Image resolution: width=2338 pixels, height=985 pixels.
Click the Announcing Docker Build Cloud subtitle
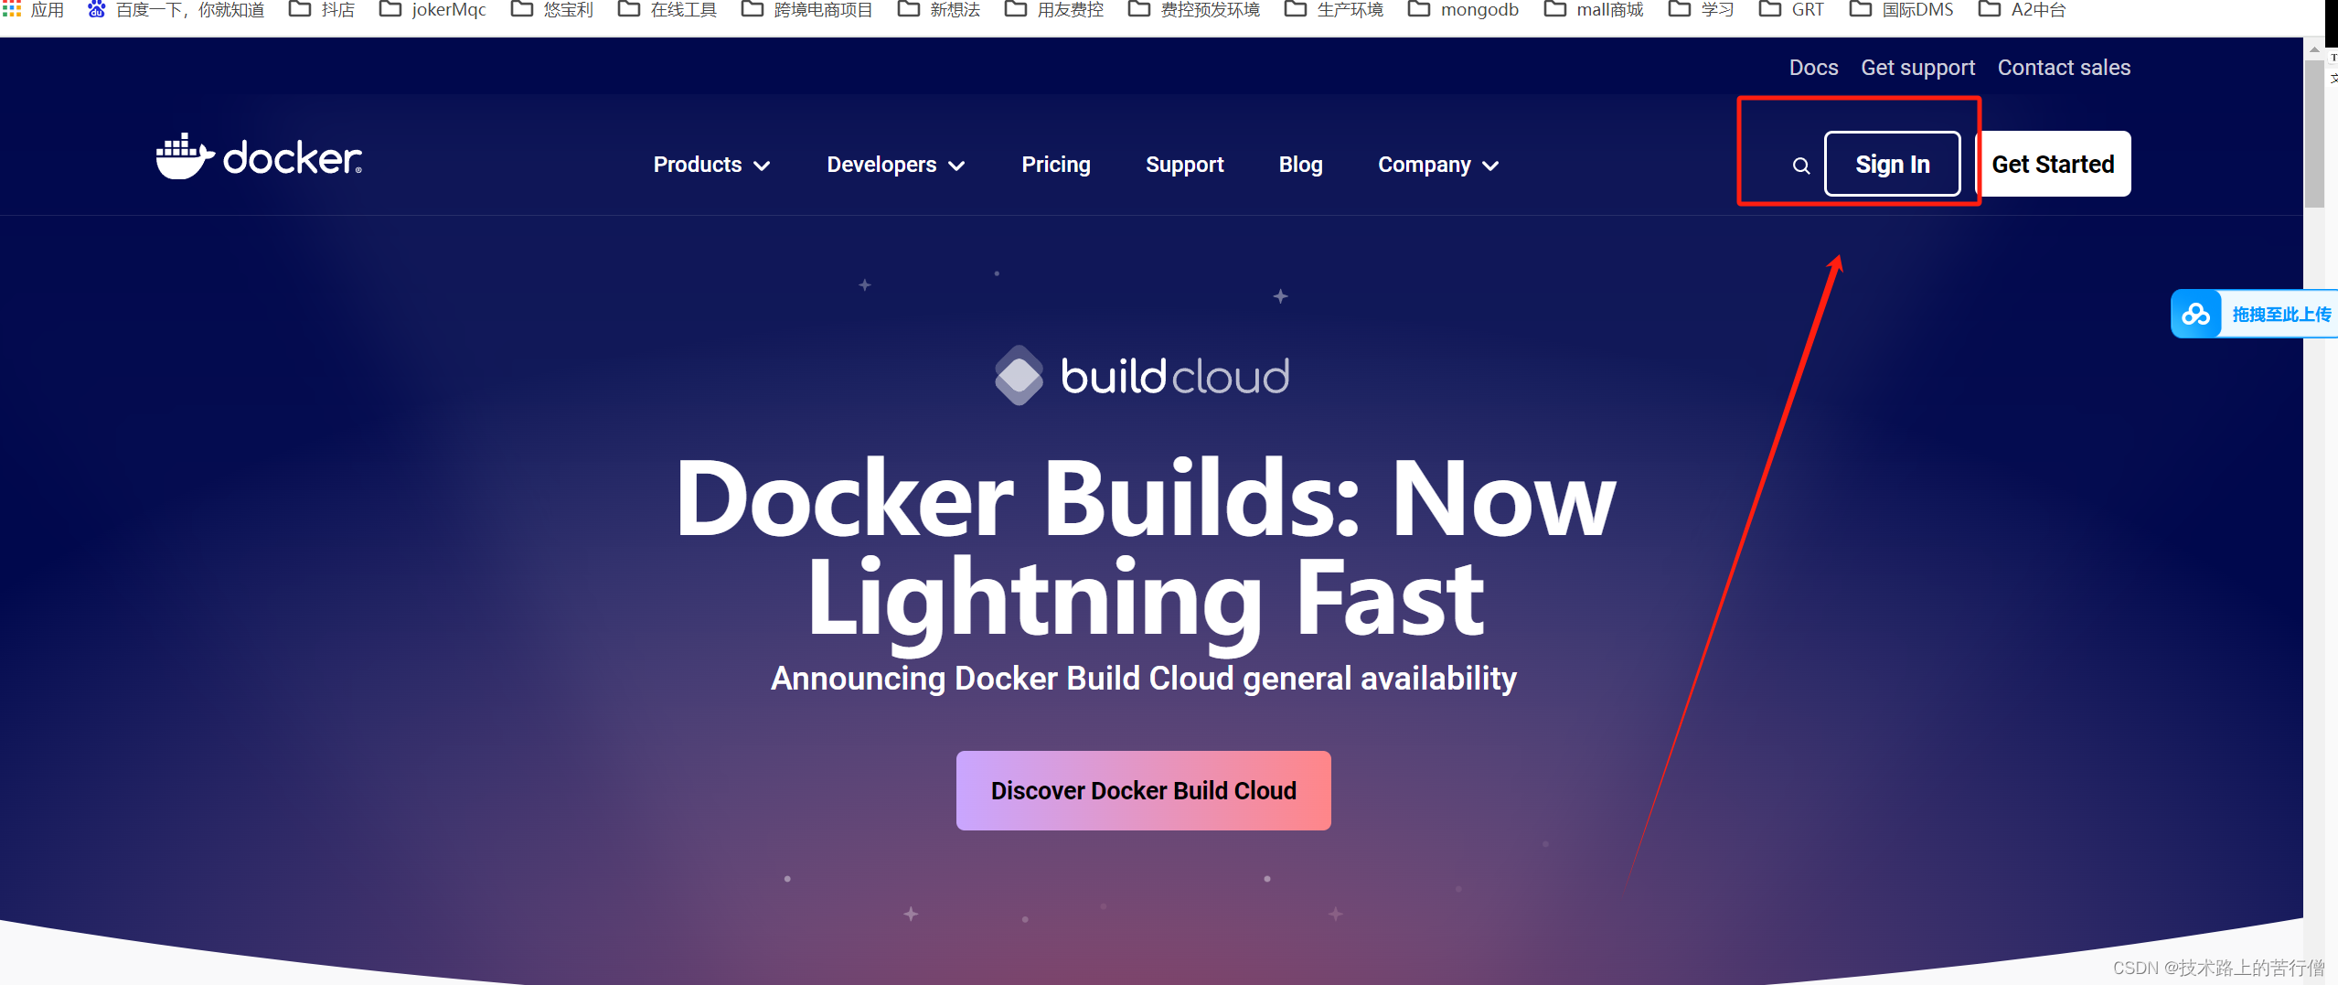[1143, 679]
